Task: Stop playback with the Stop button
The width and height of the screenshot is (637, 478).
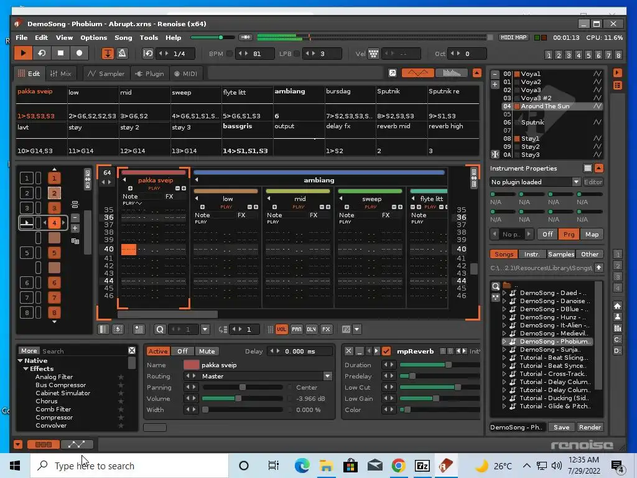Action: (60, 54)
